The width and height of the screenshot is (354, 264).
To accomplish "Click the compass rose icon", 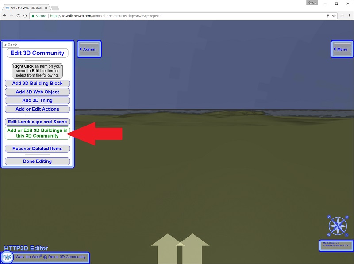I will 338,226.
